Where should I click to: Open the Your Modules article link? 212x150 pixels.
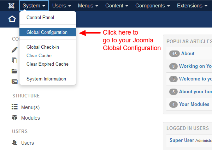(194, 104)
